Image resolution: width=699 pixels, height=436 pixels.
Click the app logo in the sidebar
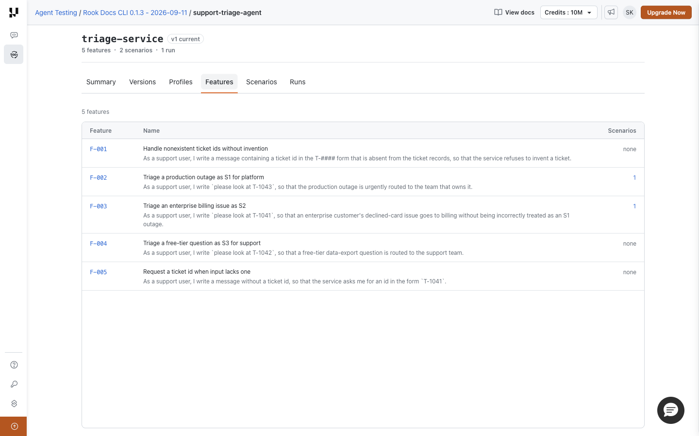14,13
